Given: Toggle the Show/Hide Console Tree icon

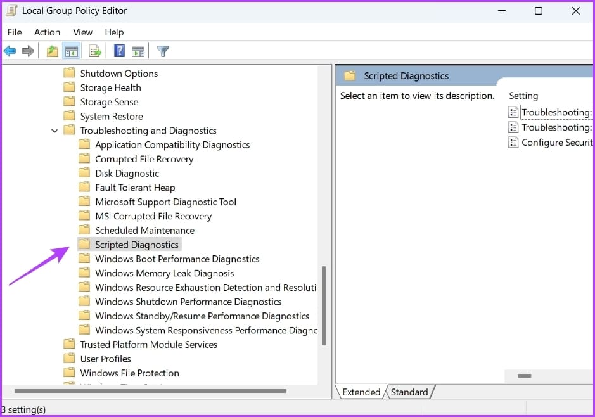Looking at the screenshot, I should pos(72,51).
